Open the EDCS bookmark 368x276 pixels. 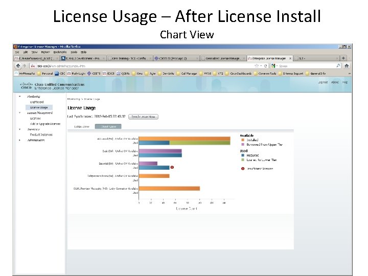point(108,74)
